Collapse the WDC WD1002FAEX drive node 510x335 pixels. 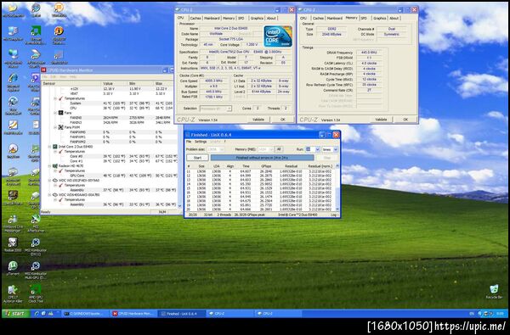click(50, 180)
